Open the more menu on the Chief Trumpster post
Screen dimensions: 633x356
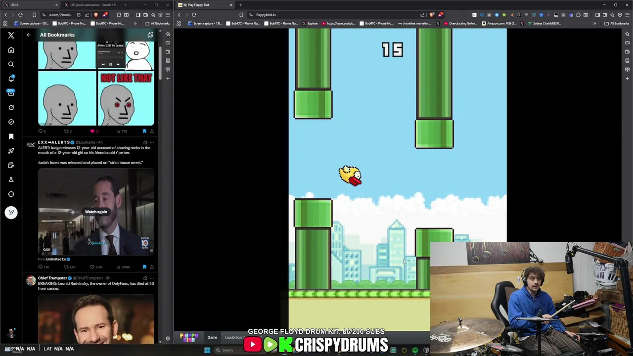click(152, 278)
